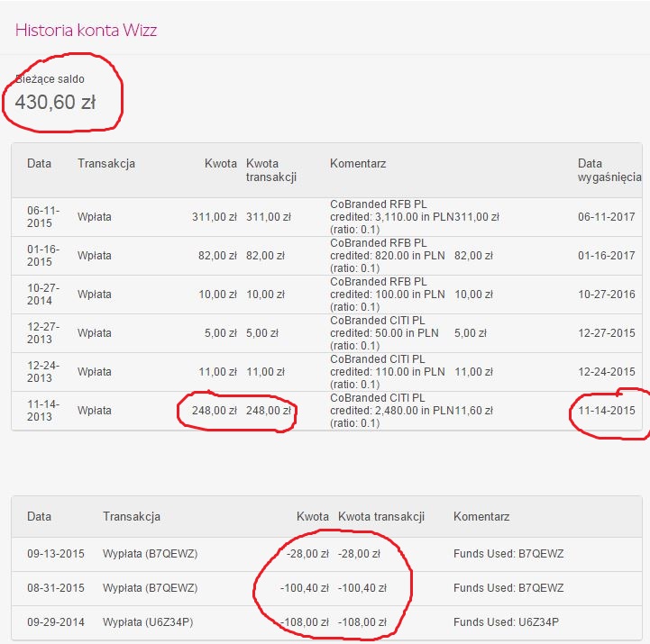Screen dimensions: 650x644
Task: Click the expiry date 01-16-2017
Action: click(x=607, y=256)
